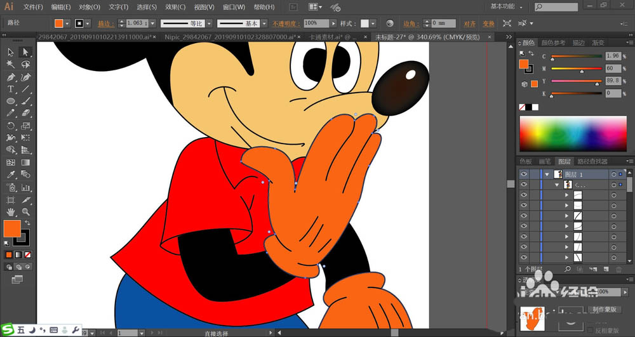Hide 图层 1 using its eye icon
This screenshot has height=337, width=635.
(x=524, y=175)
